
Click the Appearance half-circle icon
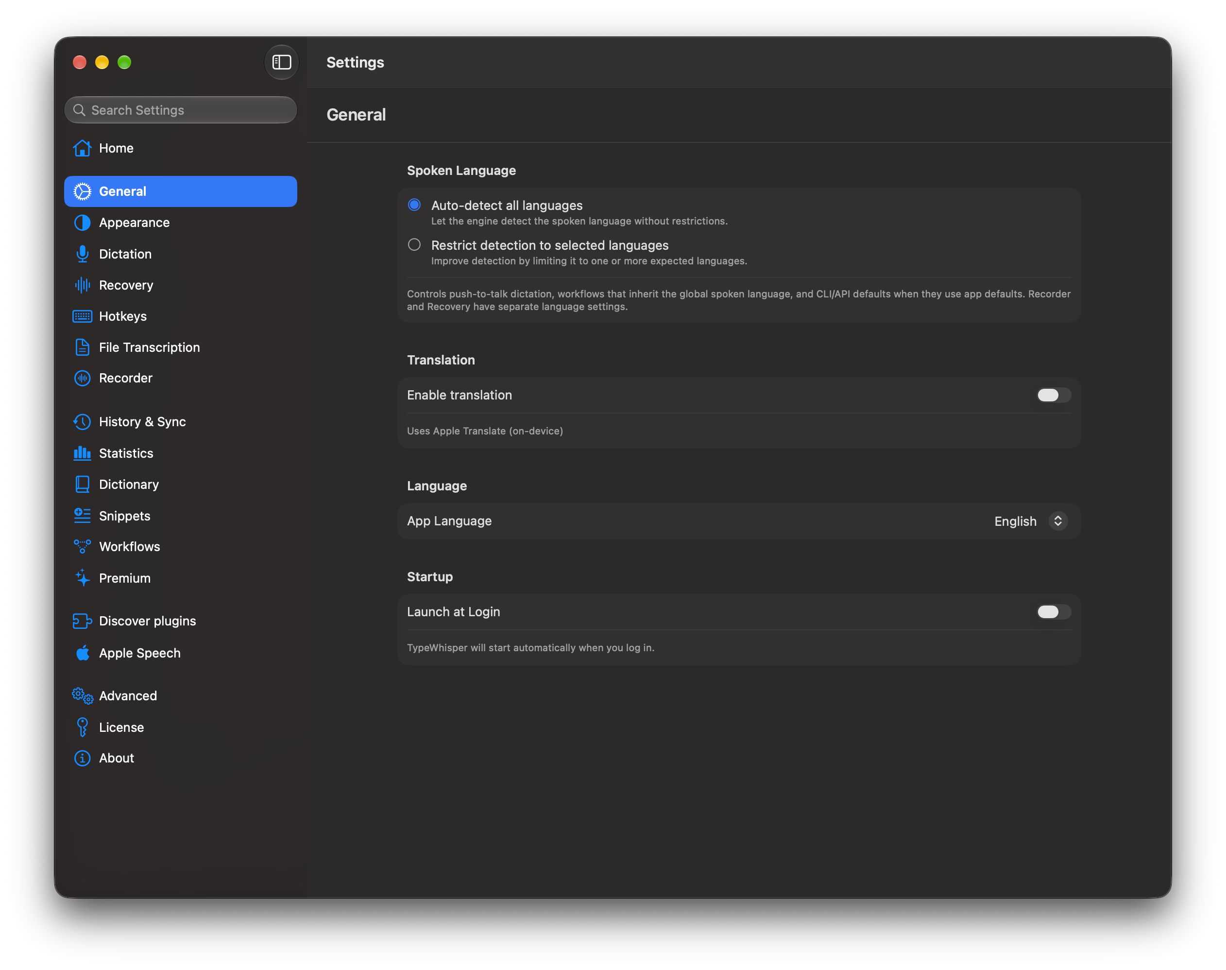tap(82, 223)
